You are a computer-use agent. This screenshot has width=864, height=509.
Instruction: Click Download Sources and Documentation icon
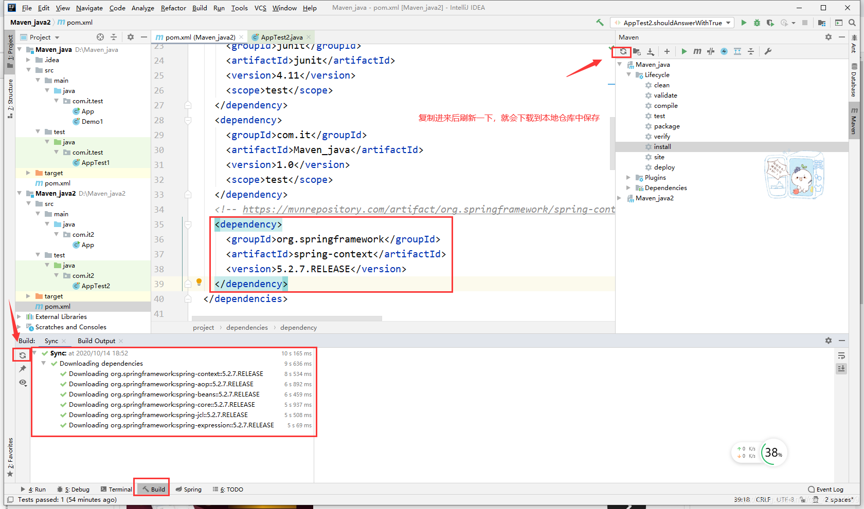pos(651,51)
